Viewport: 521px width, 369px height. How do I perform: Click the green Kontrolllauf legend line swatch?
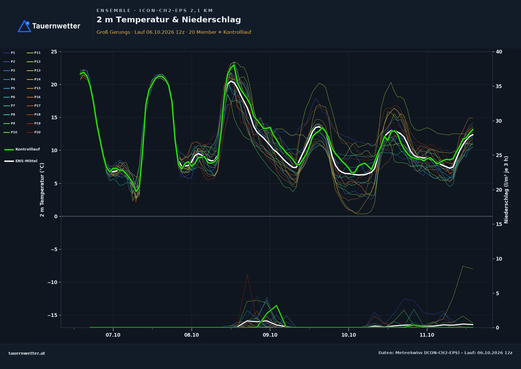click(x=9, y=149)
